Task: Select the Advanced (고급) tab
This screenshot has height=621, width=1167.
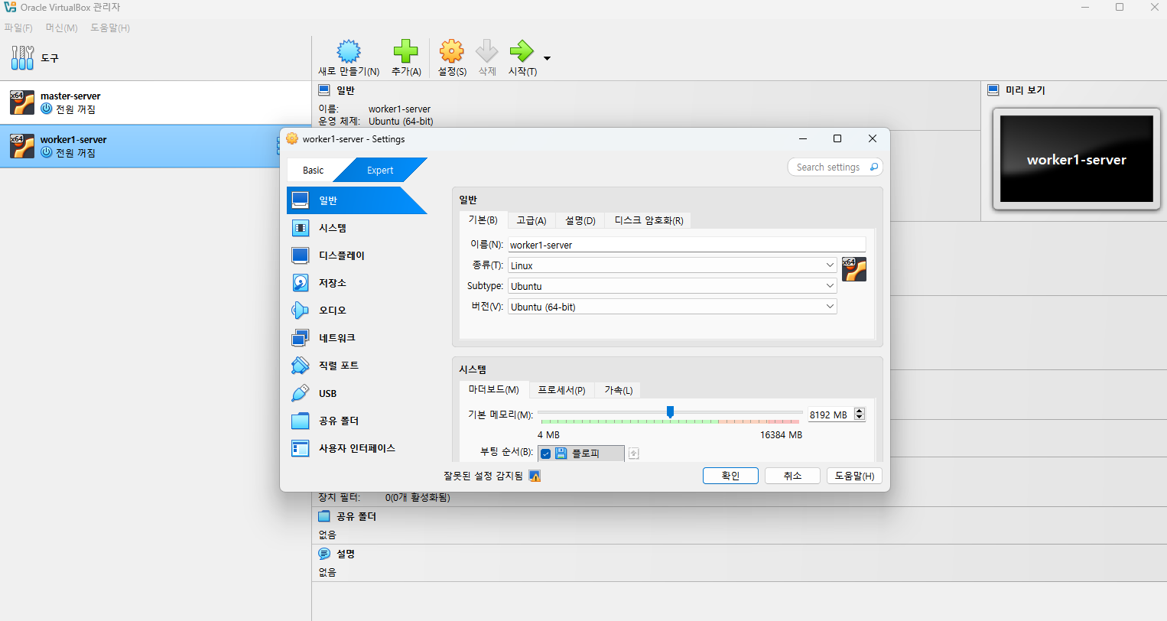Action: (531, 220)
